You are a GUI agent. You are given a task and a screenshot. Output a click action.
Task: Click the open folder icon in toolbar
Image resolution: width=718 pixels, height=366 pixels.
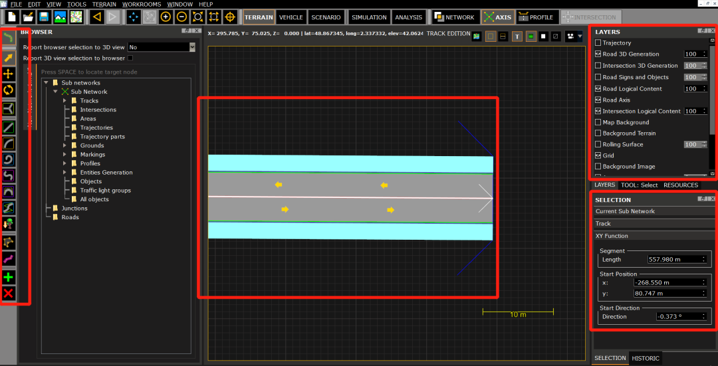(28, 17)
